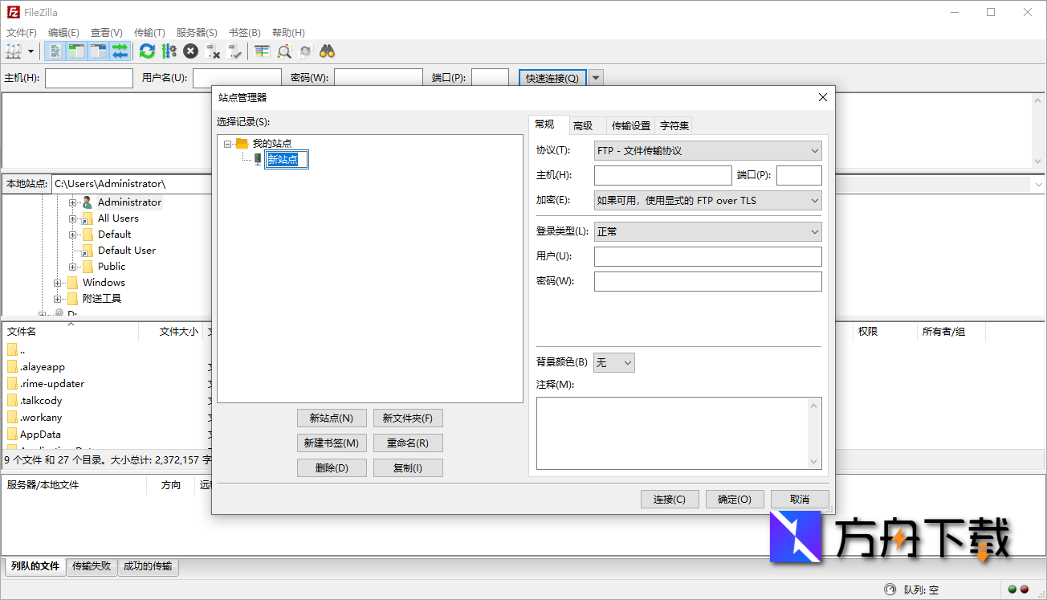Click the cancel current operation icon
Screen dimensions: 1047x600
tap(190, 51)
